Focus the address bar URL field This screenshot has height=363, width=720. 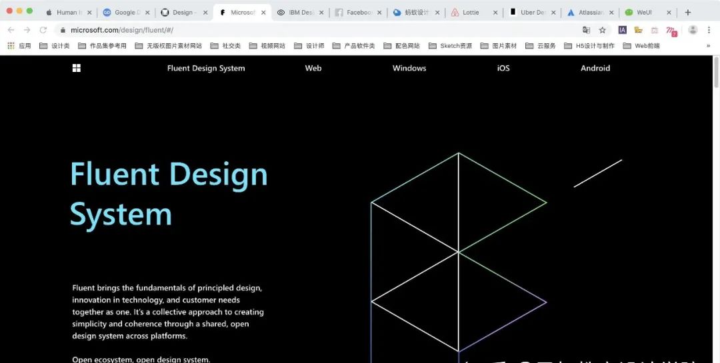point(321,30)
